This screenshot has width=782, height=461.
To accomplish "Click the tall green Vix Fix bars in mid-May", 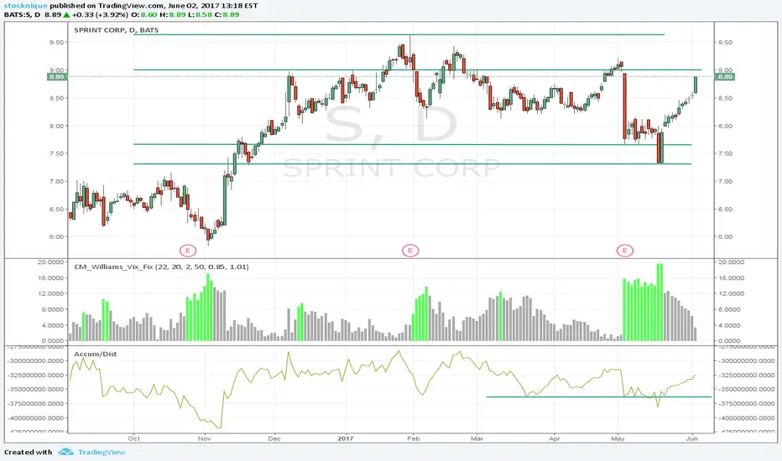I will tap(659, 302).
